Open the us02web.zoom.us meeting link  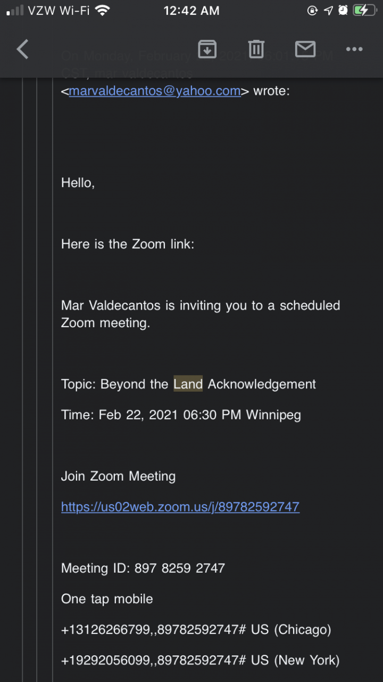(x=180, y=507)
